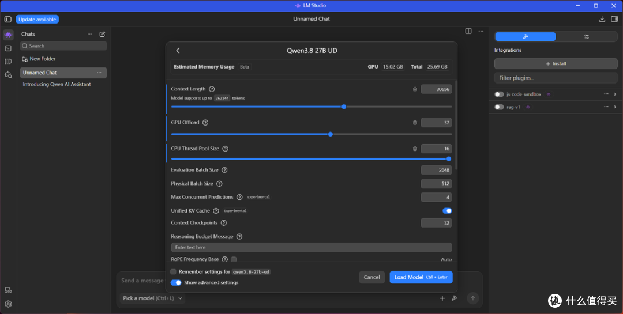Open the Chats header more options
This screenshot has width=623, height=314.
coord(90,34)
